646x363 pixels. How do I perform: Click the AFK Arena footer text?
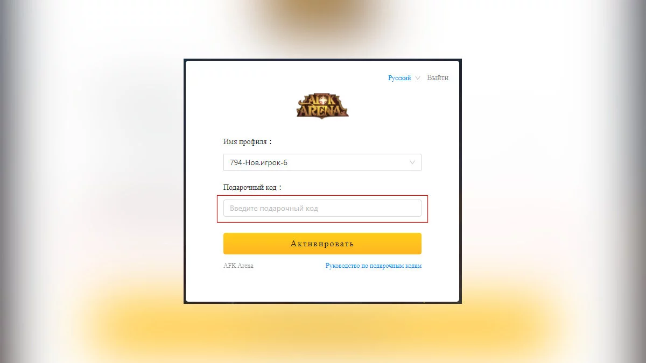pyautogui.click(x=238, y=266)
